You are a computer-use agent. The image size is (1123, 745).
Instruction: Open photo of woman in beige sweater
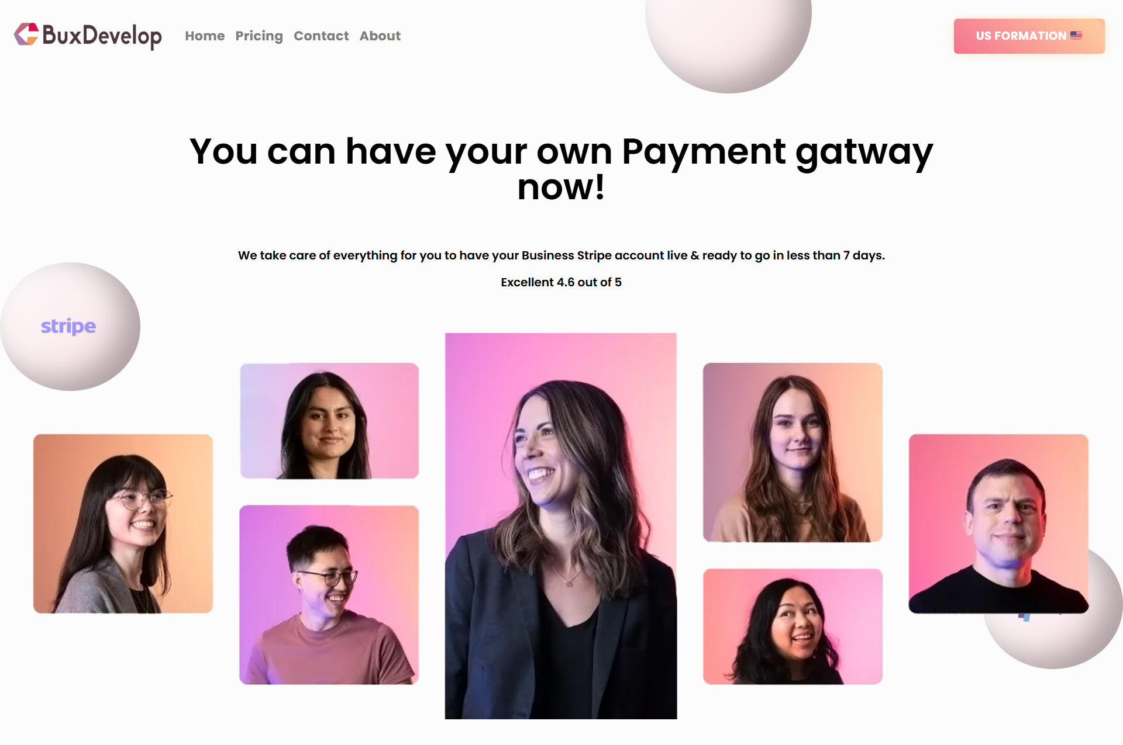point(793,452)
